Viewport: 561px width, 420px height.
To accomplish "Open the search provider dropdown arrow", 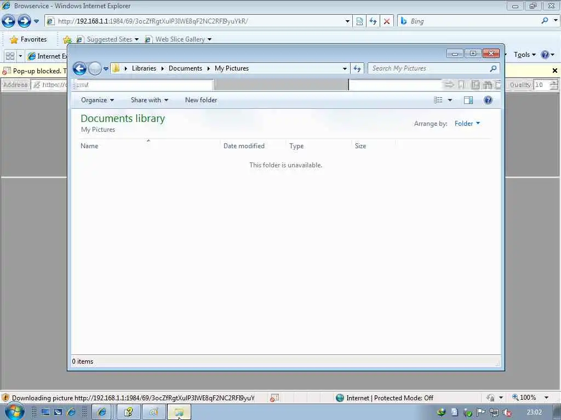I will (556, 21).
